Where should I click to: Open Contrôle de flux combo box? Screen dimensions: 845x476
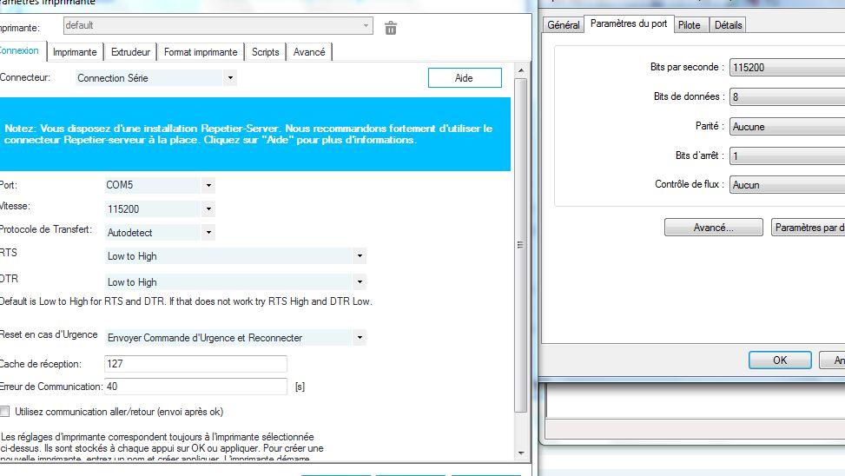click(787, 185)
